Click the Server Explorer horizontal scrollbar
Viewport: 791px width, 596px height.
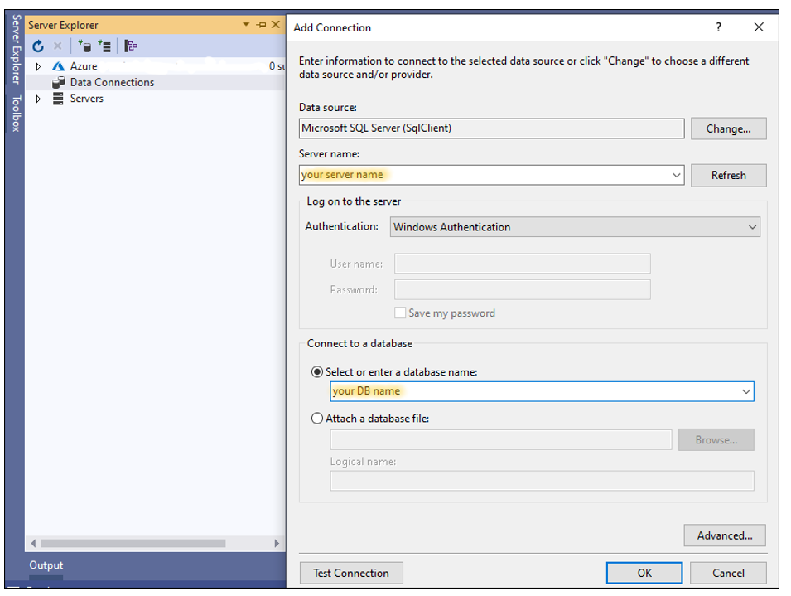[133, 543]
